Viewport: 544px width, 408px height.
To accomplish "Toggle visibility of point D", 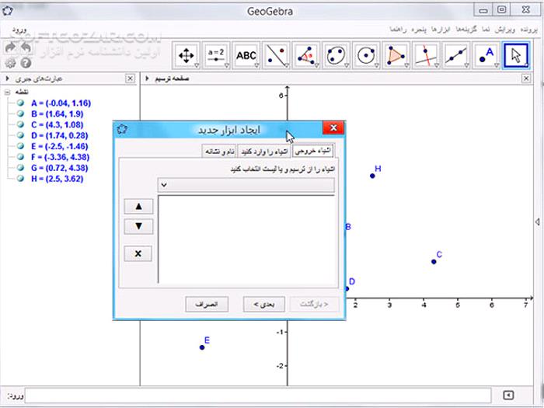I will 20,135.
